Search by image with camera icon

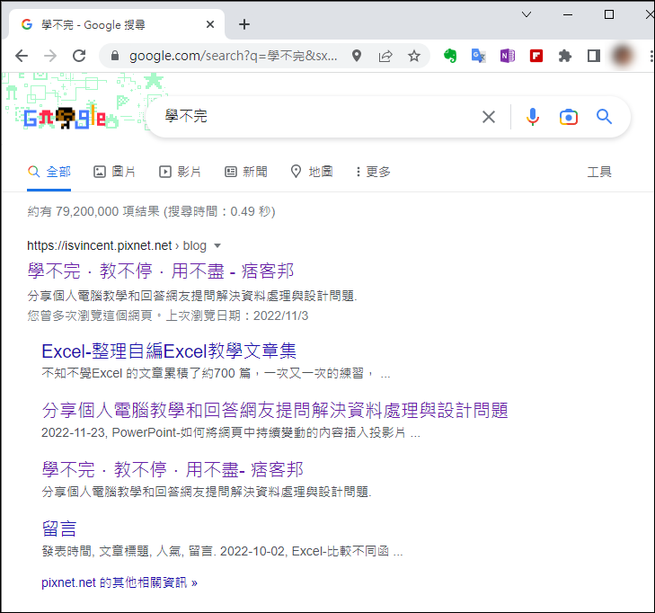click(x=569, y=117)
